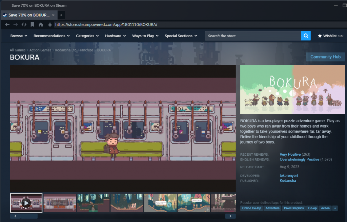Click the Aug 9, 2023 release date
Screen dimensions: 347x222
pyautogui.click(x=289, y=167)
